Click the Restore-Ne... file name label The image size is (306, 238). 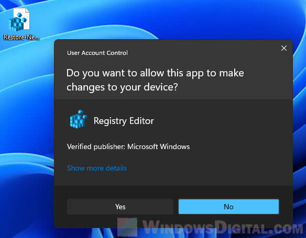click(21, 37)
